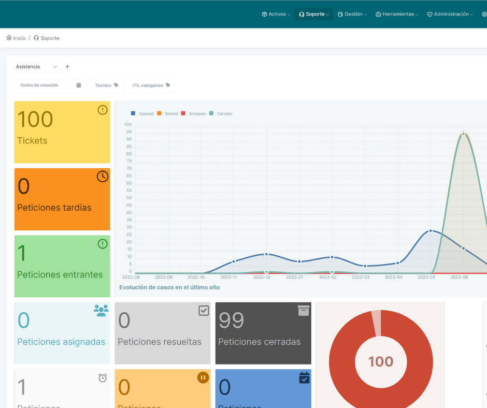Expand the Administración menu
The image size is (487, 408).
450,14
